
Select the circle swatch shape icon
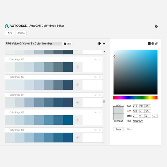[x=153, y=43]
